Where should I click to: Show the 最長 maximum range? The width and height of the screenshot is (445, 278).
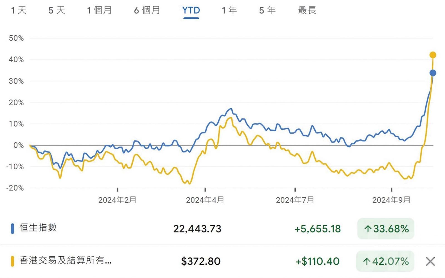pos(307,10)
